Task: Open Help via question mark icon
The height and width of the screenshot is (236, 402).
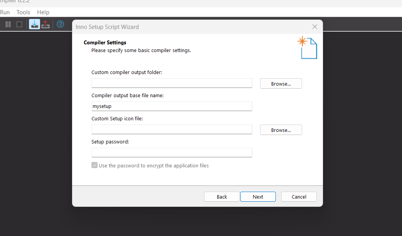Action: [60, 24]
